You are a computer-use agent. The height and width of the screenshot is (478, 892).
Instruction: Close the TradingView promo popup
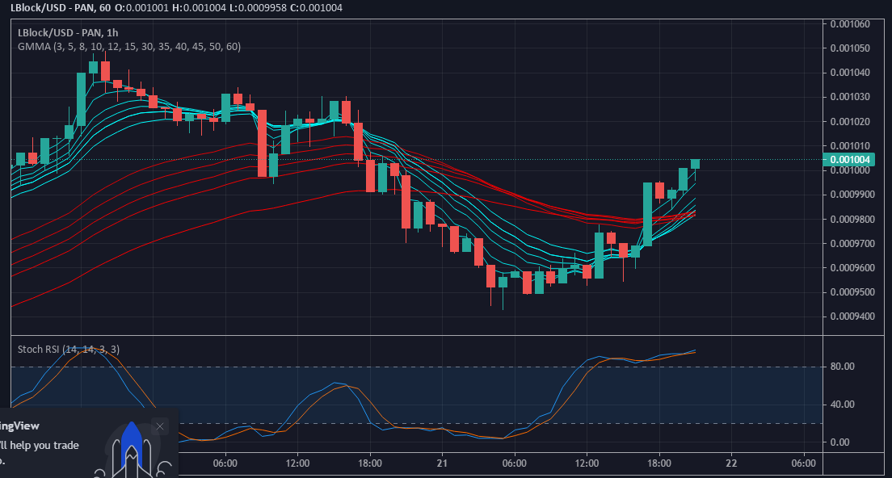pos(160,426)
